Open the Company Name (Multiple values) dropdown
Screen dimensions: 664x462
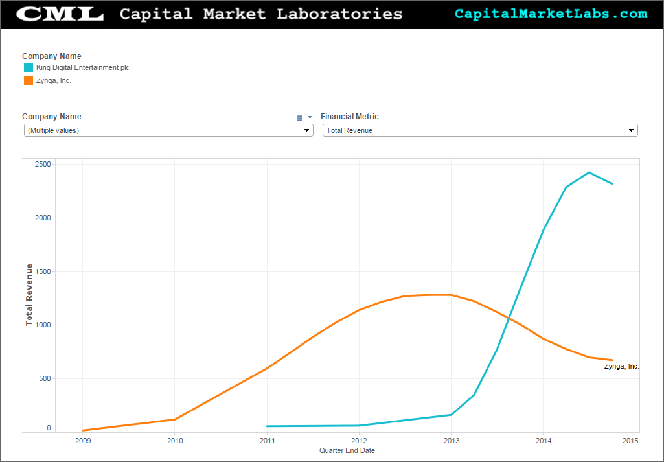pos(168,130)
